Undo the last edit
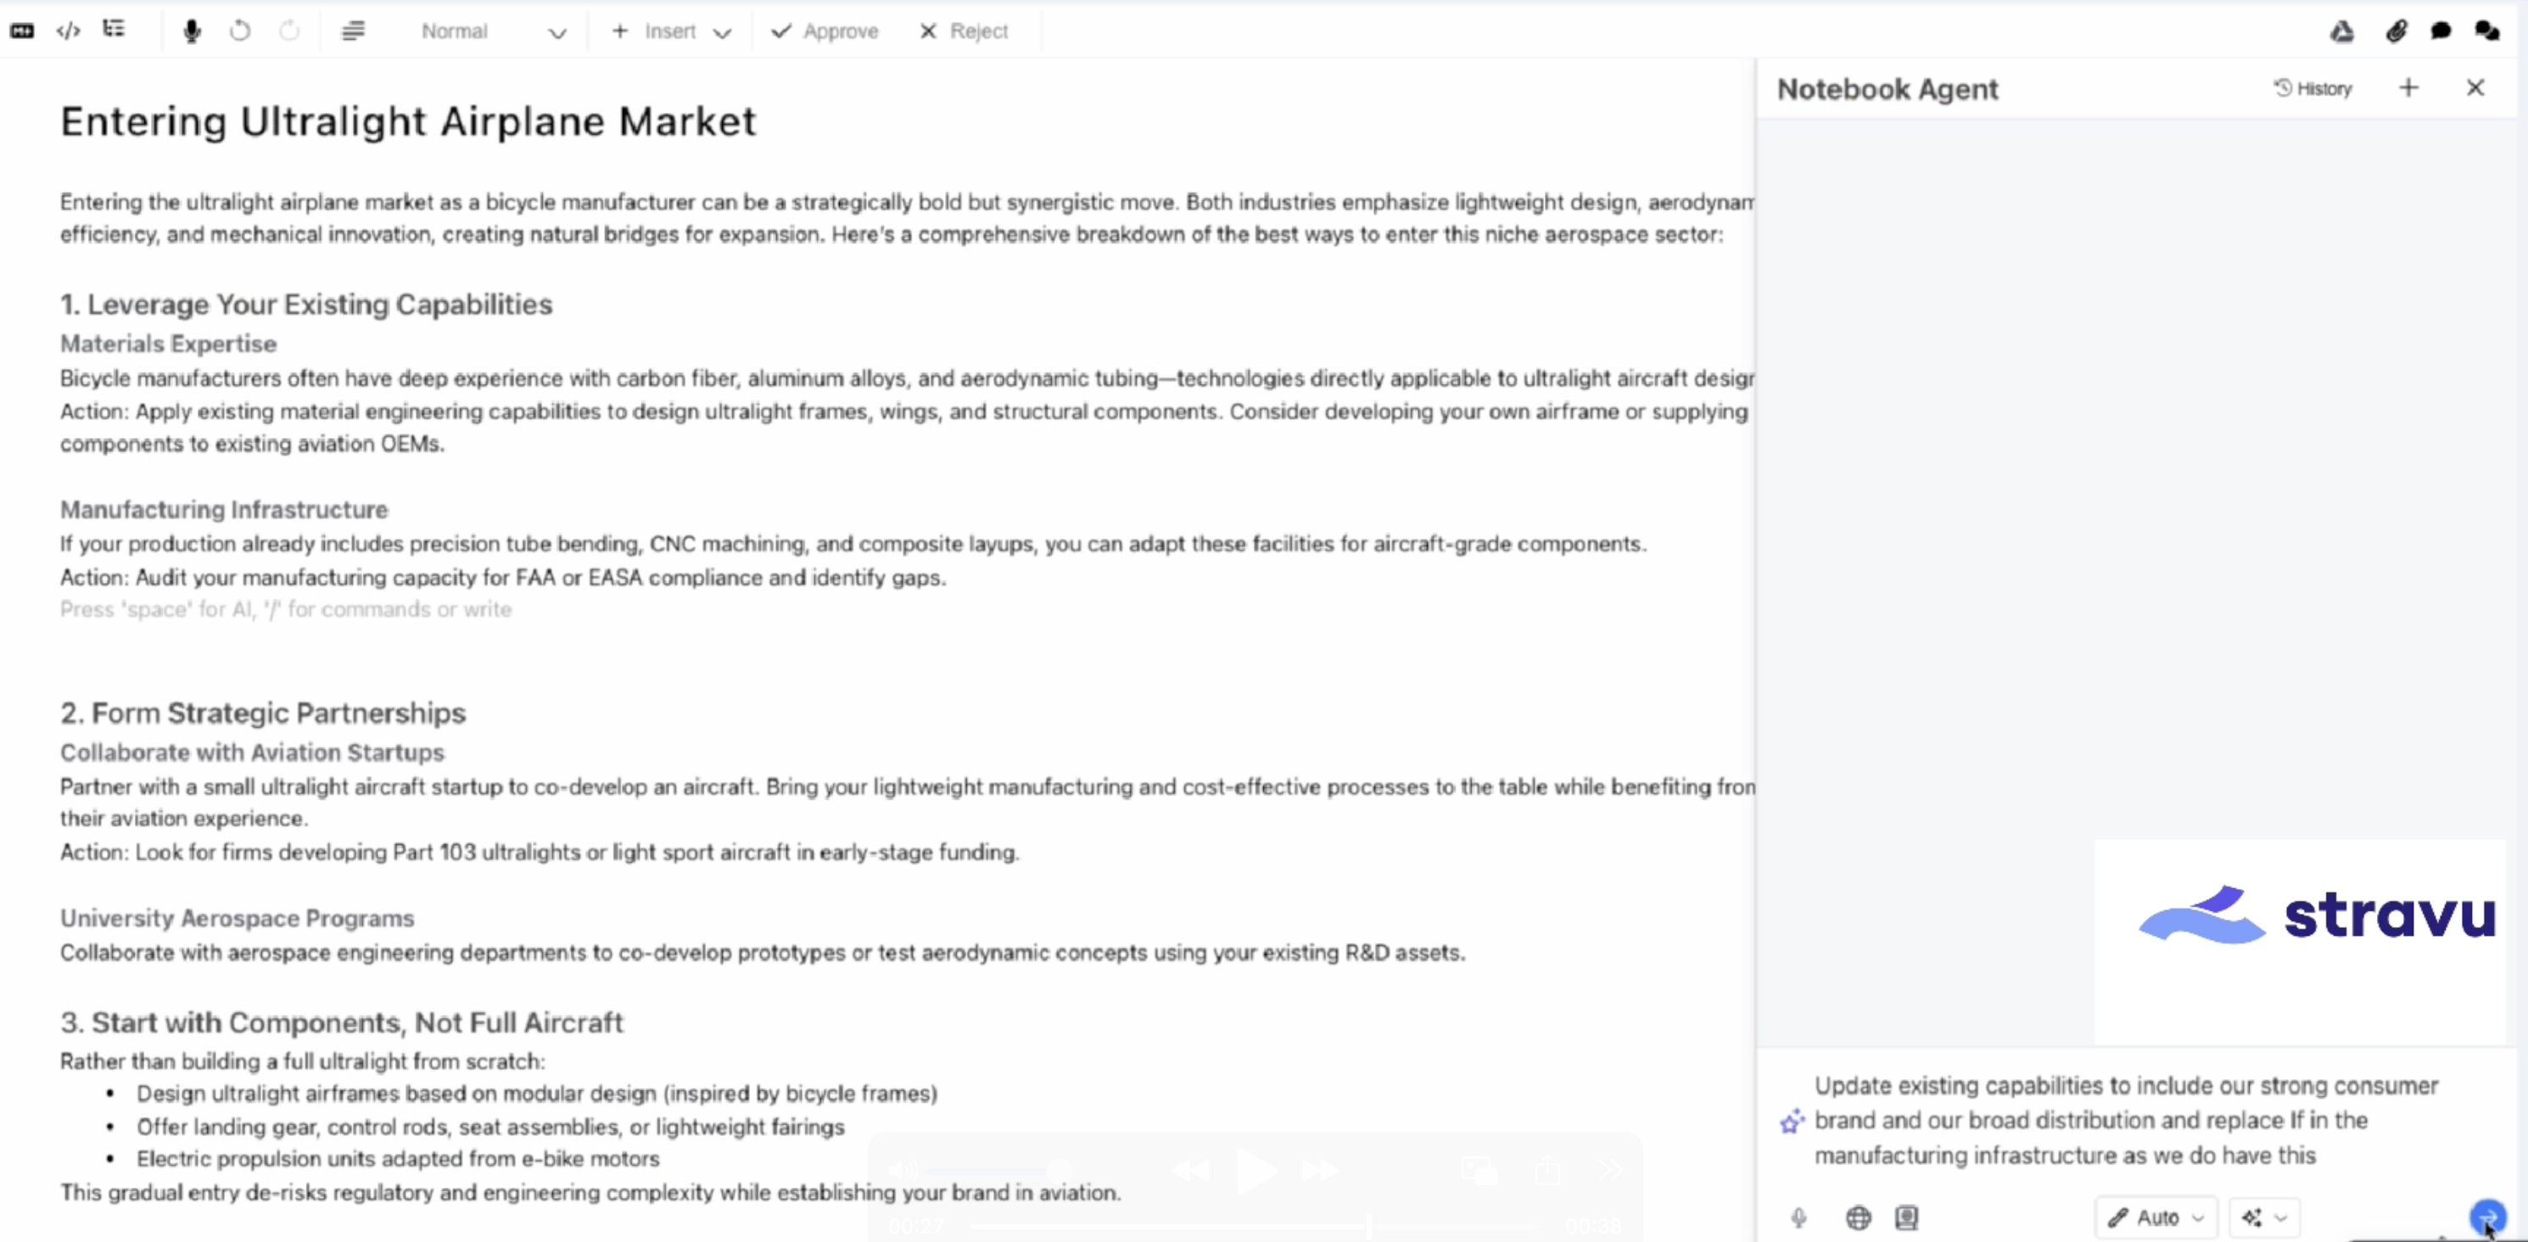The width and height of the screenshot is (2528, 1242). coord(239,31)
